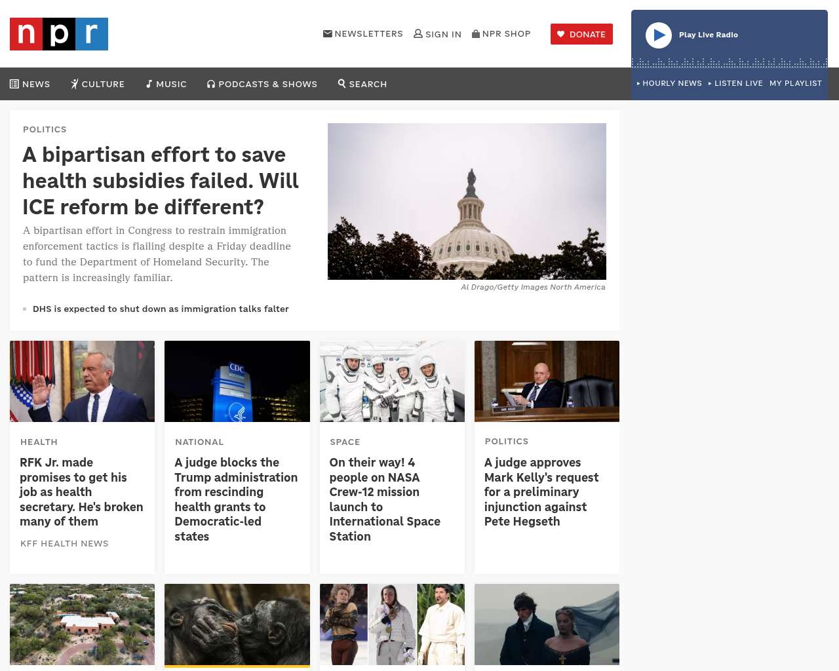Click the heart icon on Donate
Viewport: 839px width, 671px height.
click(x=561, y=34)
